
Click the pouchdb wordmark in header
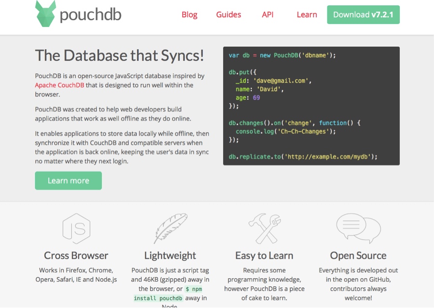91,15
